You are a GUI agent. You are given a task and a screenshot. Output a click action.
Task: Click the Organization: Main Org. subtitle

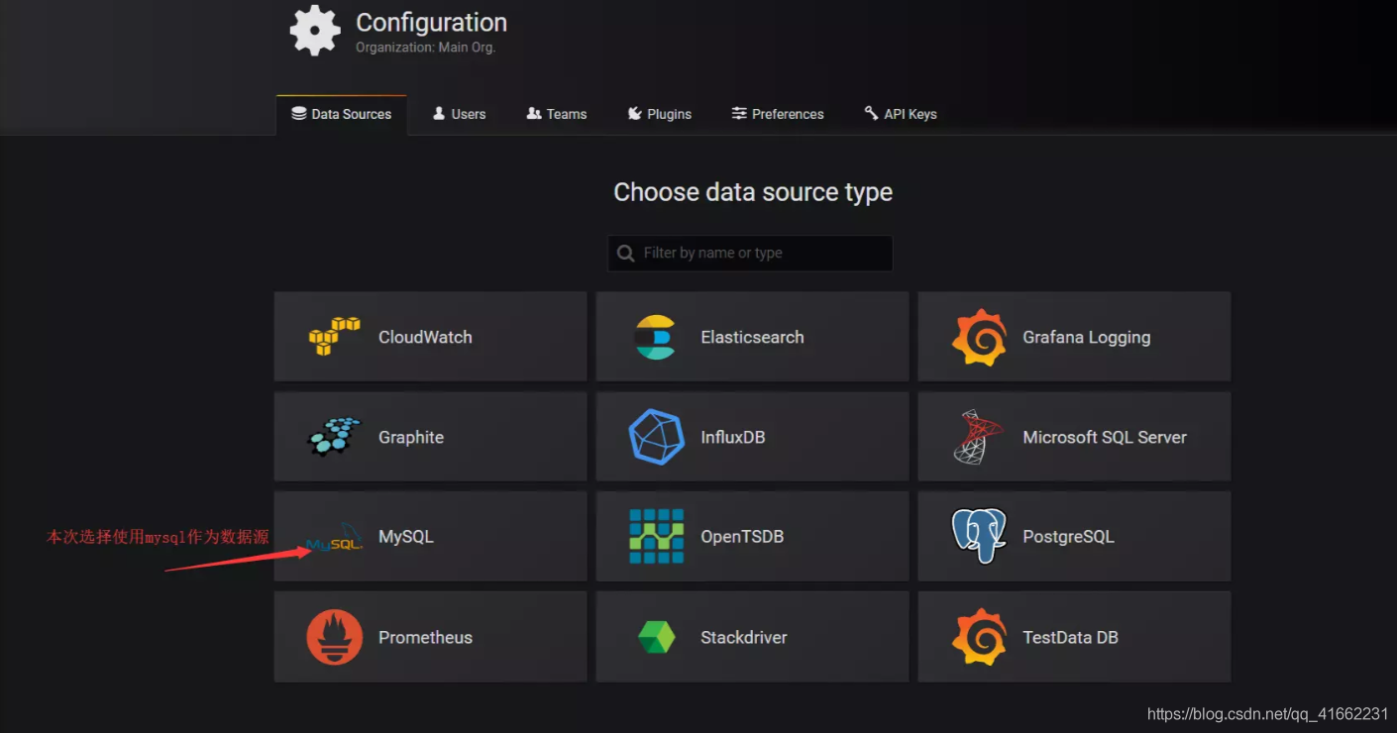tap(425, 48)
